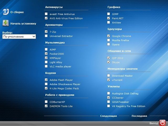Untick the Foobar2000 checkbox
The height and width of the screenshot is (126, 168).
(46, 54)
